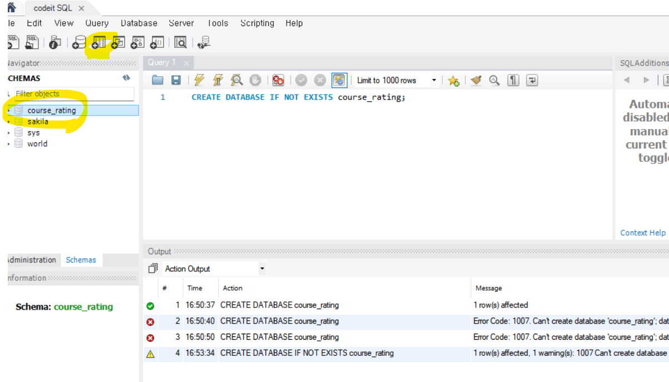Expand the sakila schema
669x382 pixels.
point(9,121)
